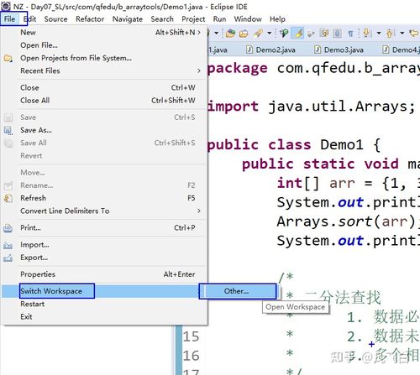Click the Search flashlight toolbar icon

(x=258, y=34)
